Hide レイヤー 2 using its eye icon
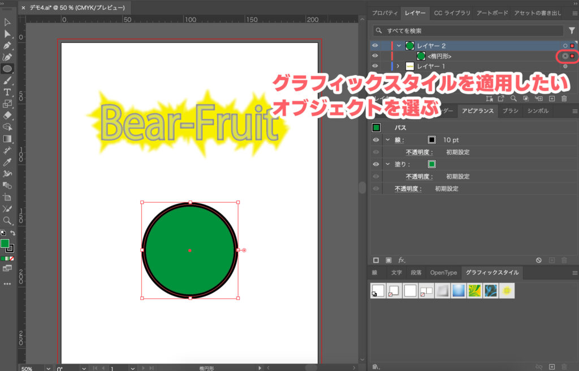The height and width of the screenshot is (371, 579). [x=375, y=45]
